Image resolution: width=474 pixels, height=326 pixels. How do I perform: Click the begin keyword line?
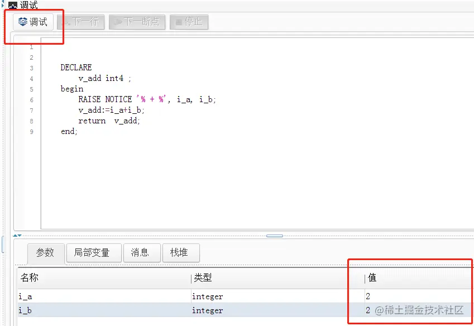tap(72, 89)
